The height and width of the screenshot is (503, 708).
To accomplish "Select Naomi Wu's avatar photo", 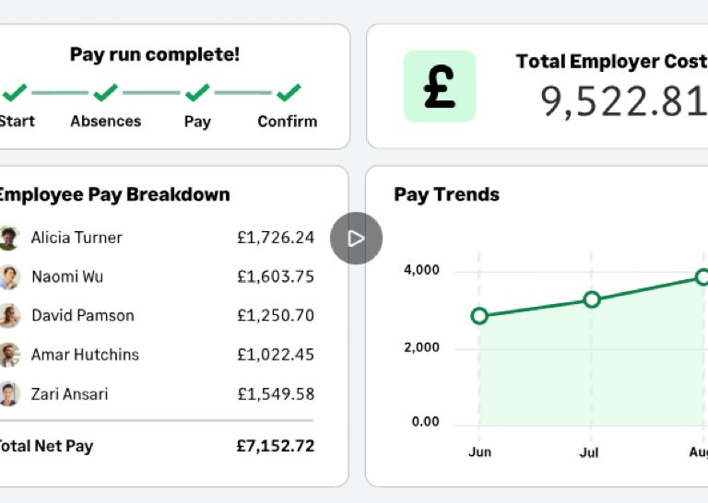I will 8,277.
